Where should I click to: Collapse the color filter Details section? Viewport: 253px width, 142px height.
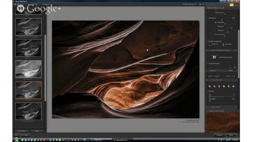click(208, 91)
